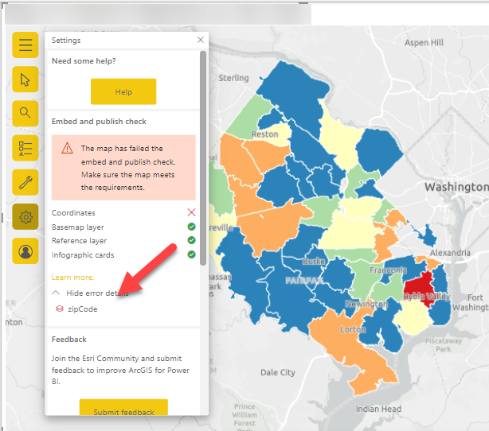Click the Newington label on the map

coord(366,304)
